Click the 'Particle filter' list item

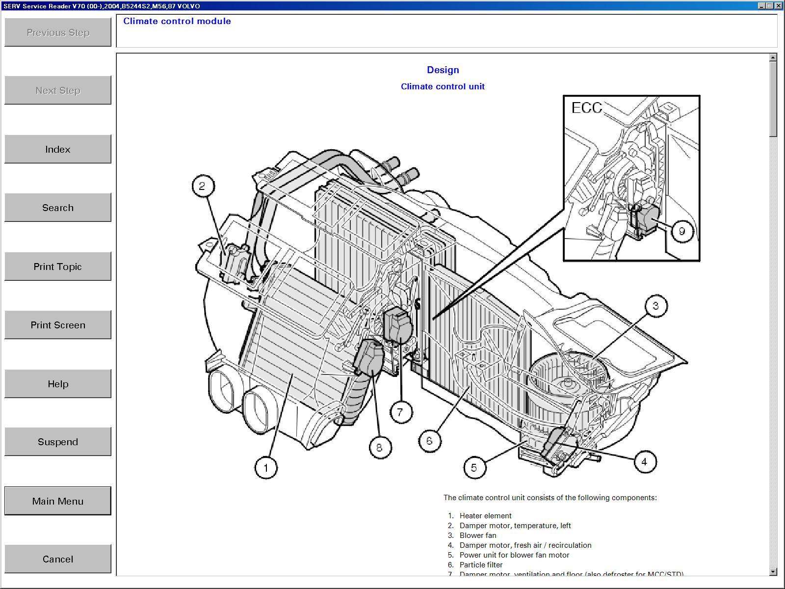(481, 565)
